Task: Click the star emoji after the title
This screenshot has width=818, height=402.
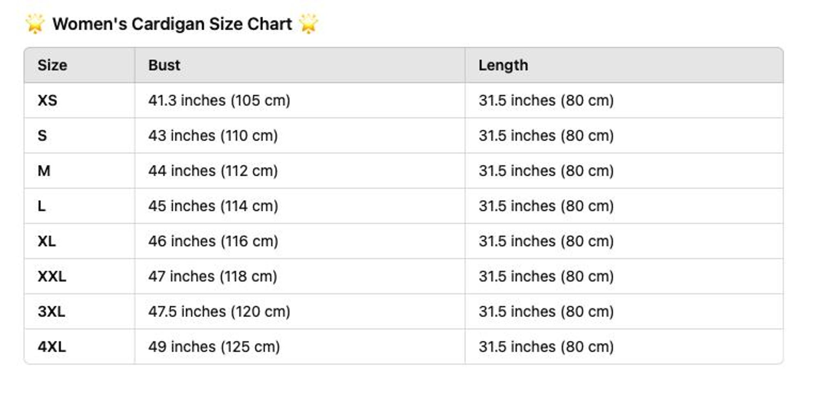Action: [308, 23]
